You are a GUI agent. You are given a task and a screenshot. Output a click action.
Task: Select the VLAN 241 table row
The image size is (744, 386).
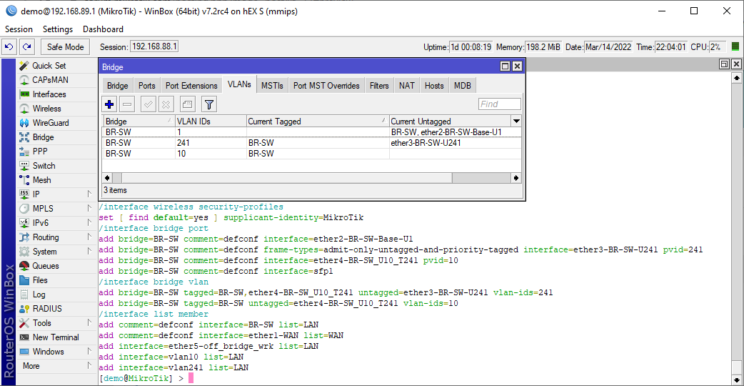[286, 143]
